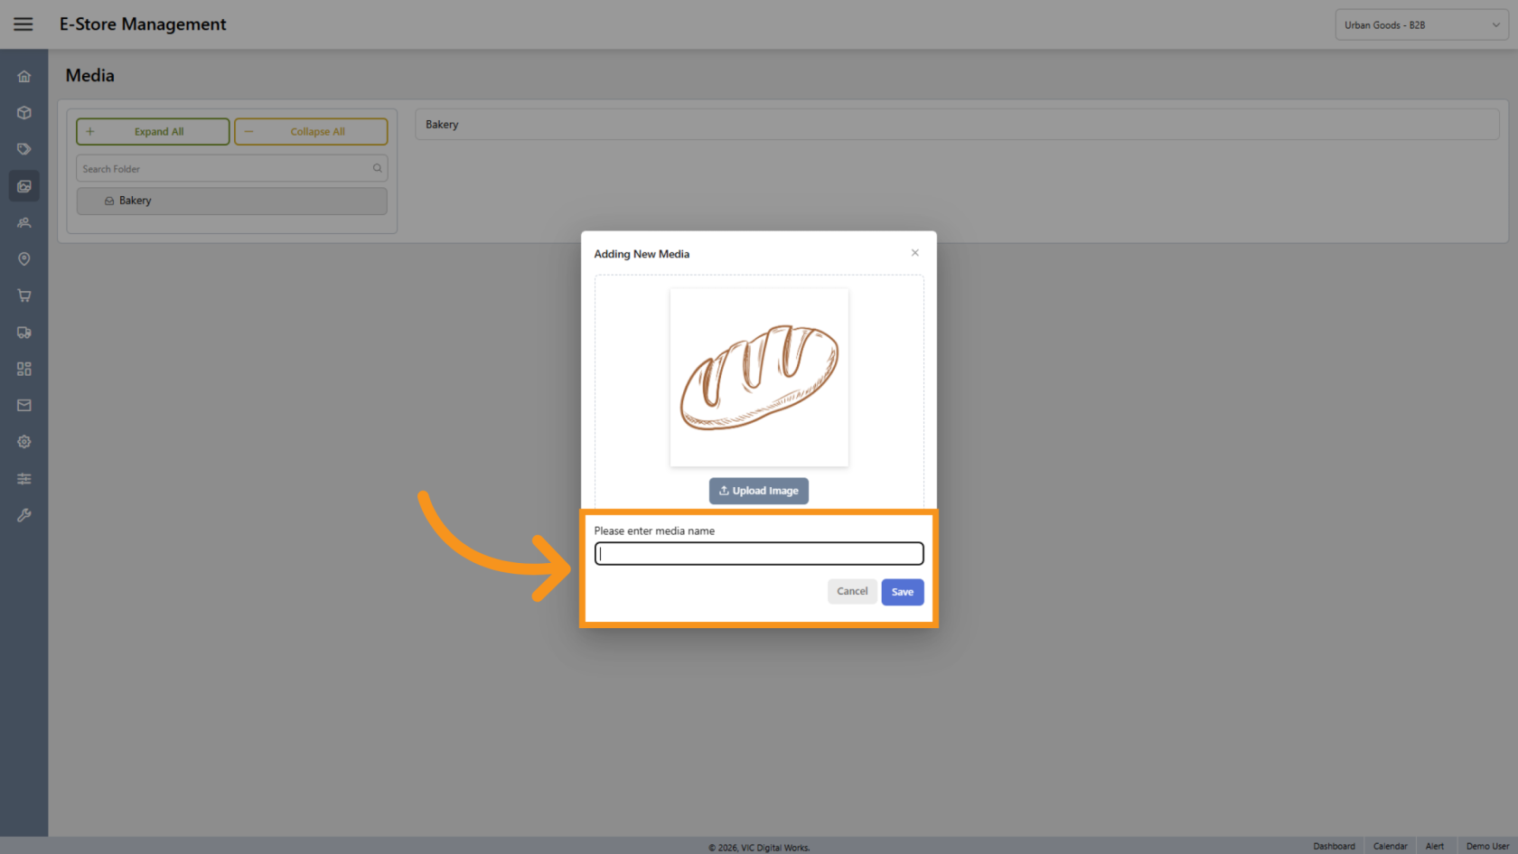Click the search magnifier in Search Folder

(378, 168)
